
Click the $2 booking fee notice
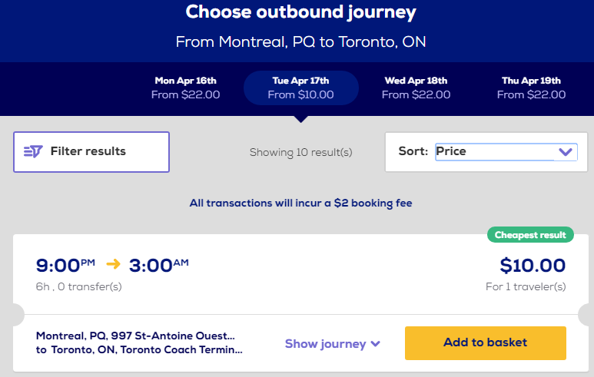(300, 203)
